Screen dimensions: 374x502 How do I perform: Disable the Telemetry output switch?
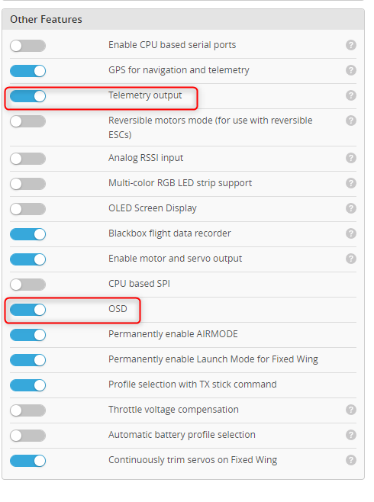click(x=27, y=96)
